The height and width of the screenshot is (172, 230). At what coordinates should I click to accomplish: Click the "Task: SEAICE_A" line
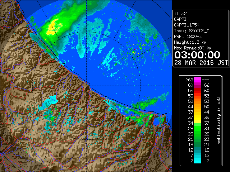pyautogui.click(x=192, y=31)
